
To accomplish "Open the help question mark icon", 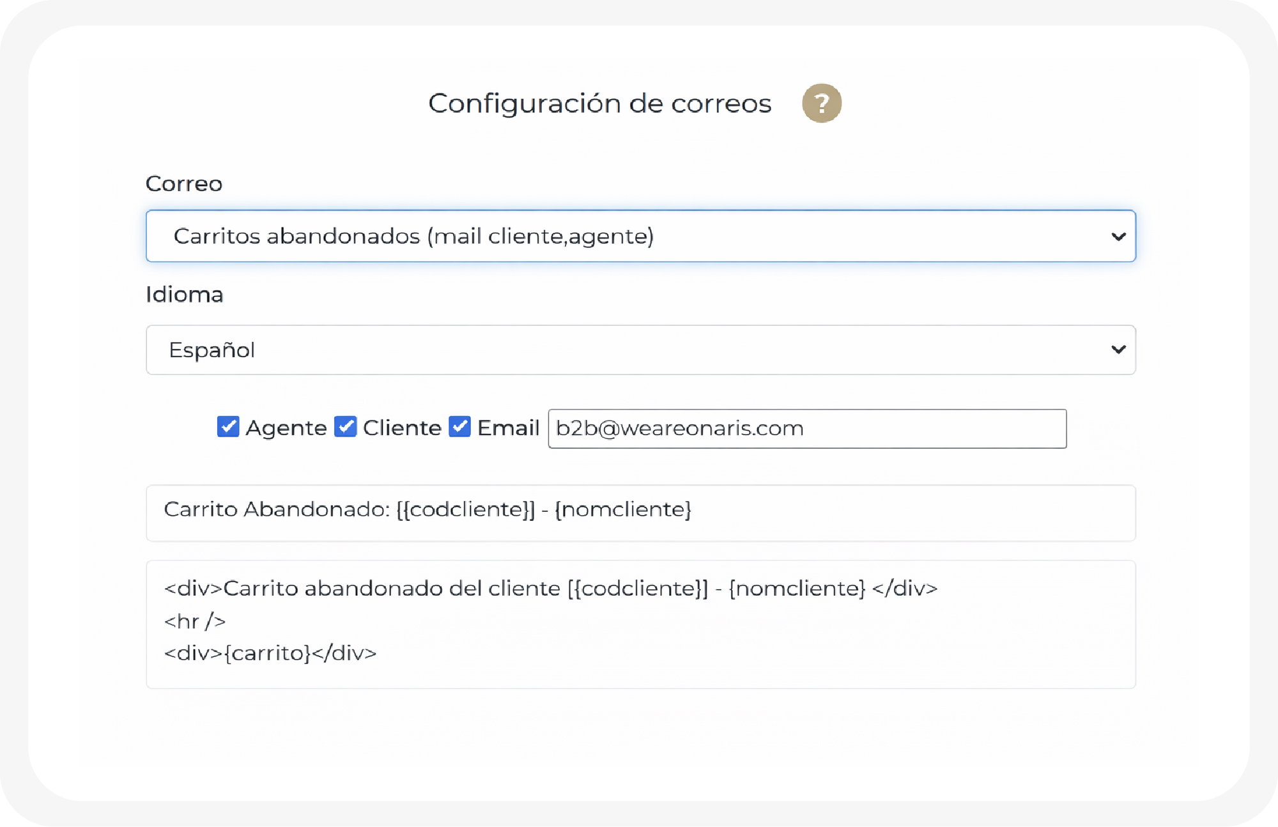I will coord(822,103).
